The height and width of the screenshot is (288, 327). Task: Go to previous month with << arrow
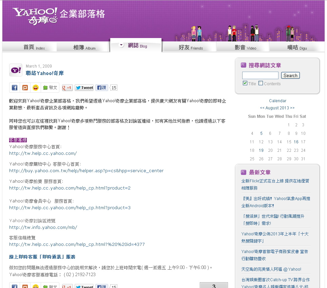tap(262, 108)
